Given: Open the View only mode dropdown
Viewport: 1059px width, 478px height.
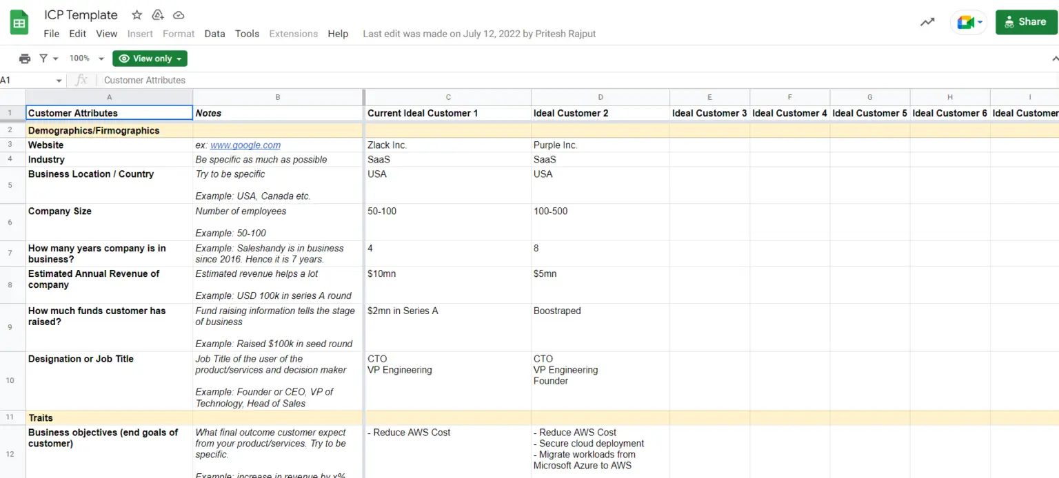Looking at the screenshot, I should 150,59.
